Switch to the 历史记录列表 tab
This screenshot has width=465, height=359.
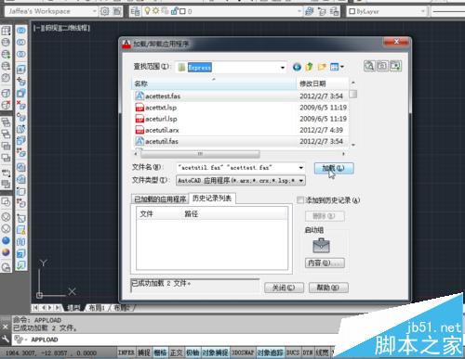[x=212, y=199]
